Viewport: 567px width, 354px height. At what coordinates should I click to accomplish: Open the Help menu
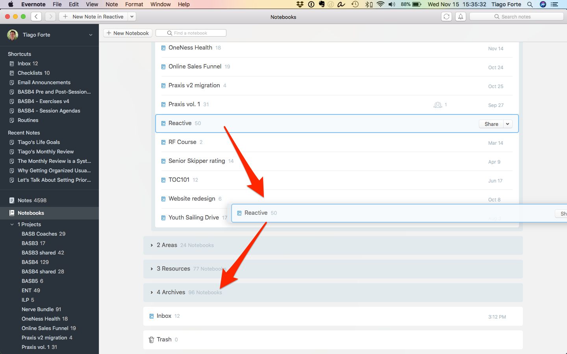(x=184, y=4)
